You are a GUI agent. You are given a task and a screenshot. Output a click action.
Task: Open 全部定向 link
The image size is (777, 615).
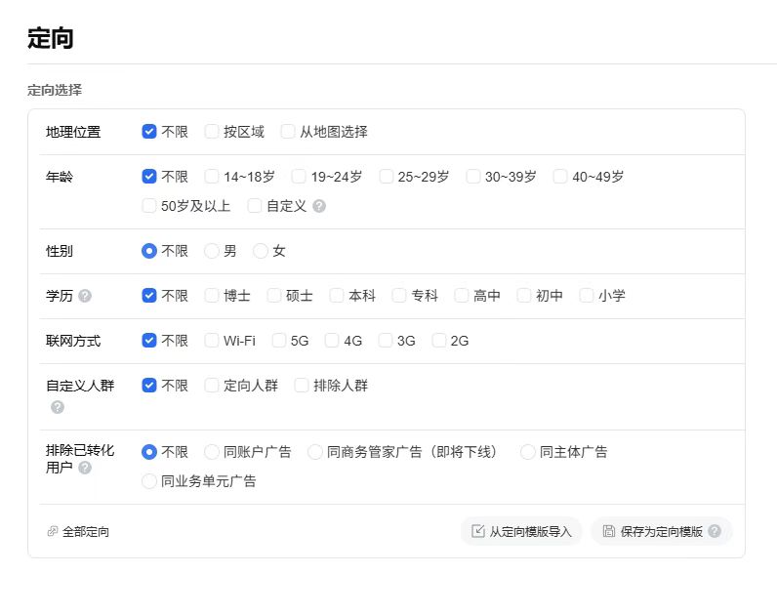pos(86,532)
